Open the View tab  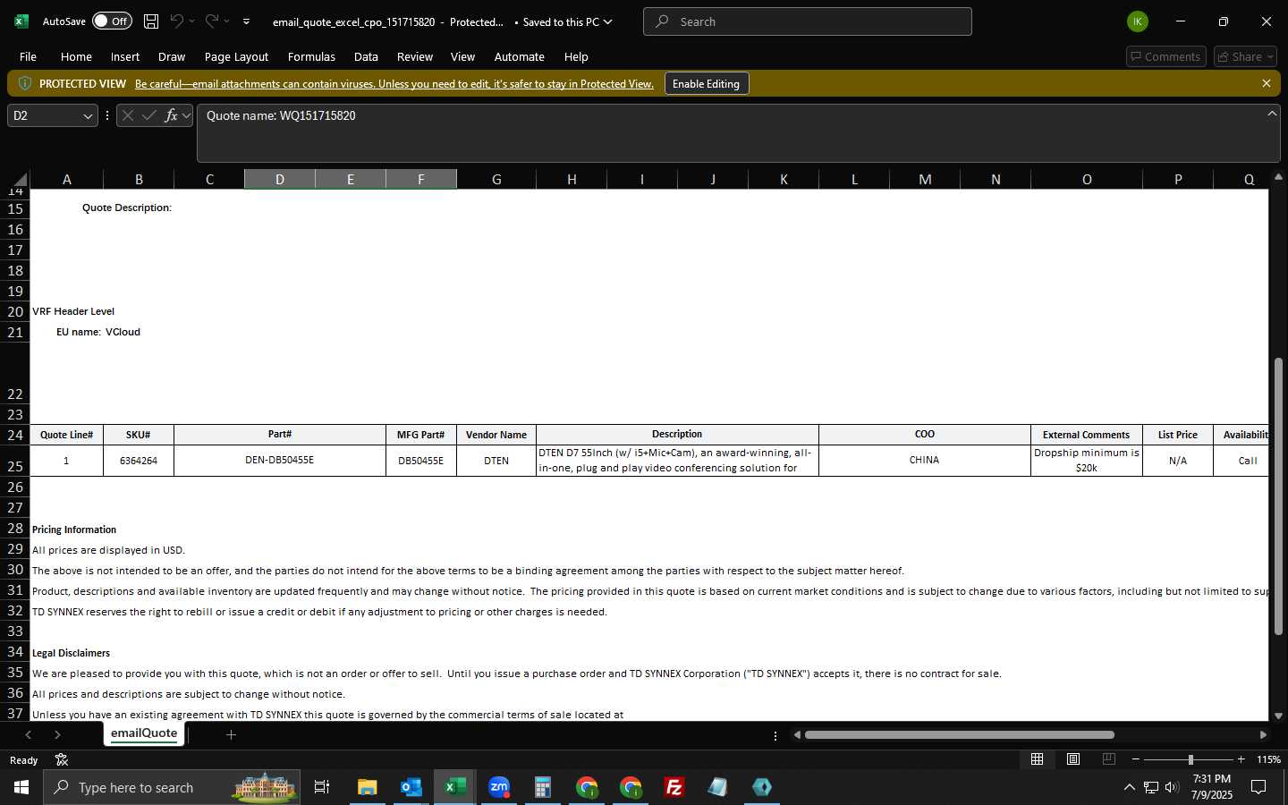click(462, 56)
